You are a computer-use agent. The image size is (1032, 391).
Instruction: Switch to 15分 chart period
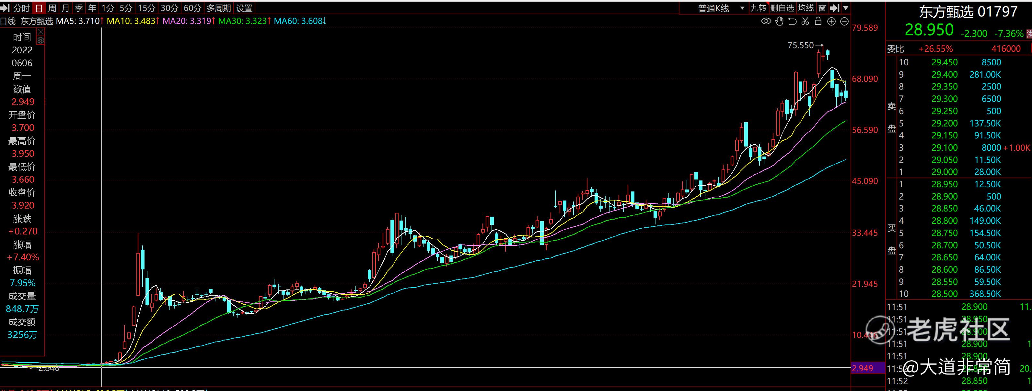click(146, 8)
